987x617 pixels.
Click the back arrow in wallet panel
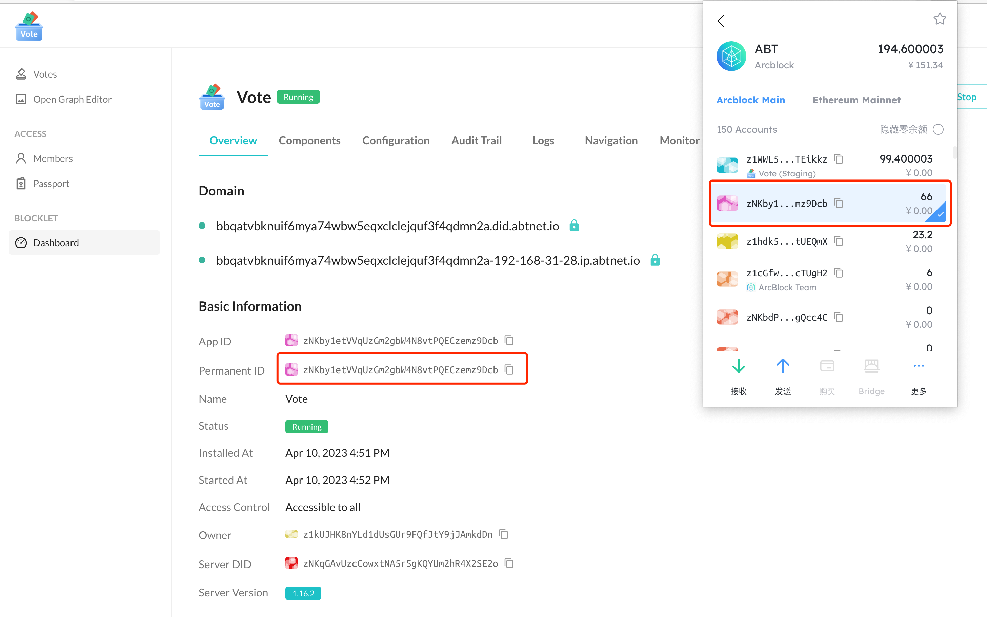pyautogui.click(x=721, y=21)
